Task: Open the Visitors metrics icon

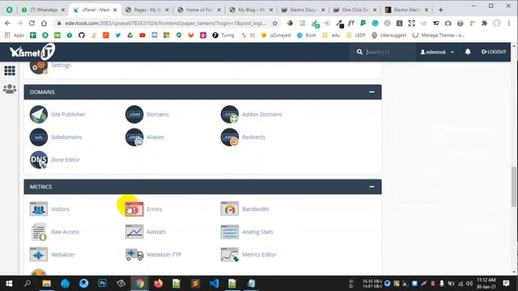Action: [39, 209]
